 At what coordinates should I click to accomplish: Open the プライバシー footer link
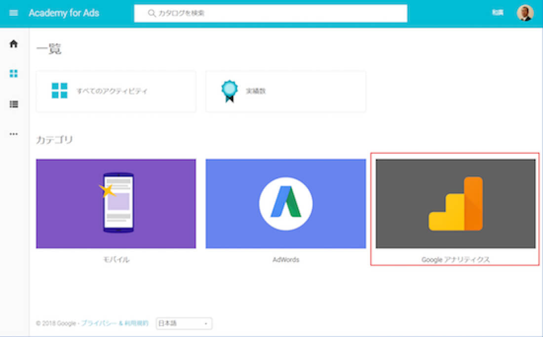tap(99, 324)
